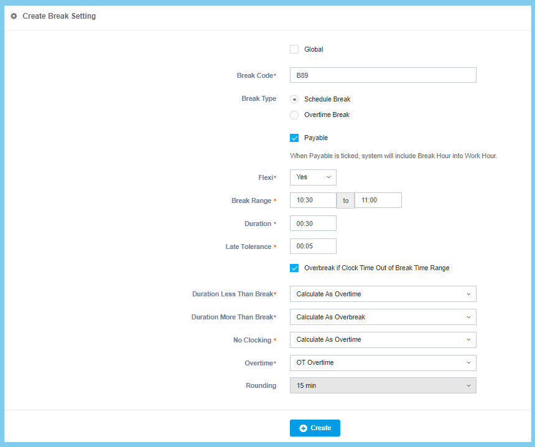Expand the Duration Less Than Break dropdown
The height and width of the screenshot is (447, 535).
point(383,294)
